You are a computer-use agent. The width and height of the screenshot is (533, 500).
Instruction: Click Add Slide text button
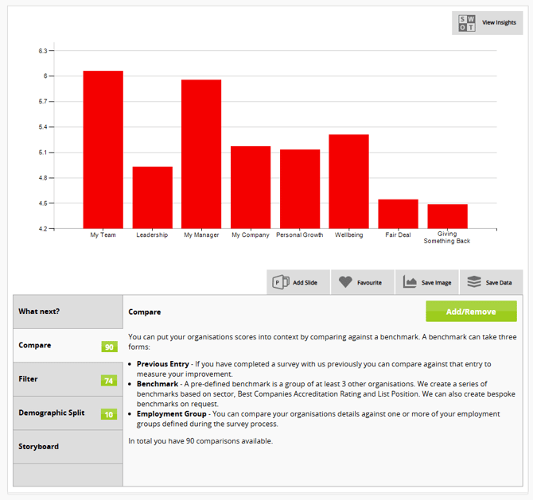(x=305, y=283)
